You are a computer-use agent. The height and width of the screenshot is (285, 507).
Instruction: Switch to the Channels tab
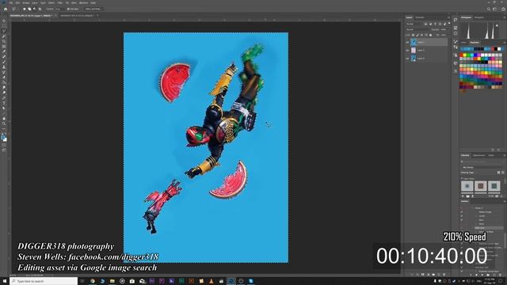coord(420,17)
